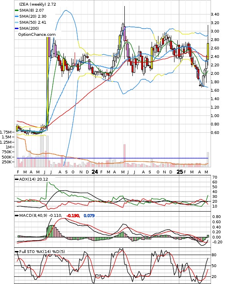The height and width of the screenshot is (284, 227).
Task: Click the OptionChance.com watermark text
Action: tap(37, 35)
